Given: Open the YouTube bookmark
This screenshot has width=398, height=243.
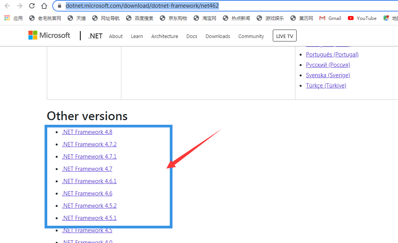Looking at the screenshot, I should pos(362,18).
